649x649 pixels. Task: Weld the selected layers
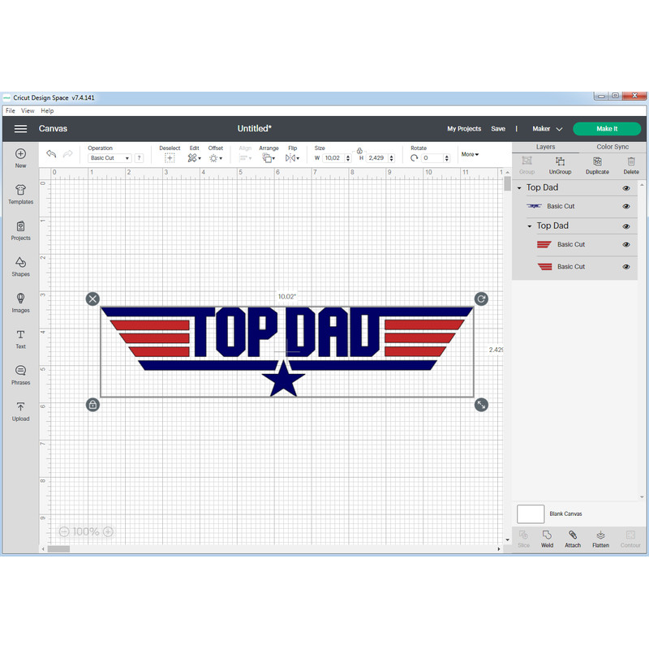point(548,538)
